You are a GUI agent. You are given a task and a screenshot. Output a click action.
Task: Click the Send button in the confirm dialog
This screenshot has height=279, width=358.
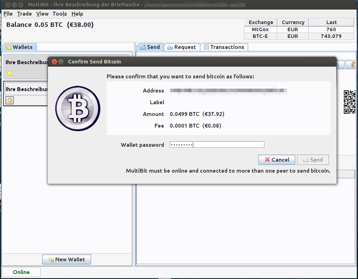click(x=313, y=160)
